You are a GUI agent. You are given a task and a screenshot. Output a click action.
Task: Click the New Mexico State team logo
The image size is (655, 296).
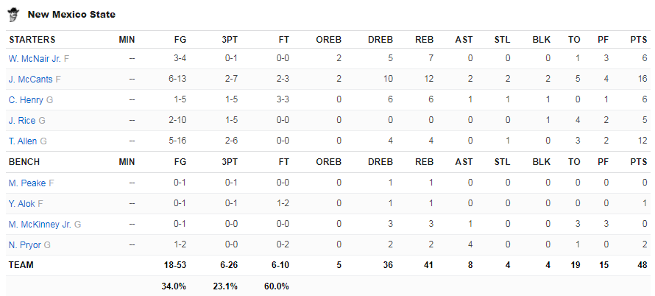pos(14,15)
